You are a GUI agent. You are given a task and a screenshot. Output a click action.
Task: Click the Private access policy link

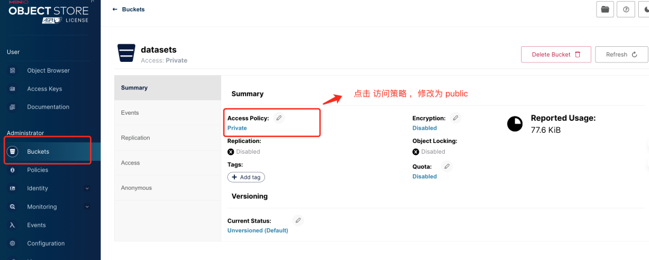[x=237, y=128]
